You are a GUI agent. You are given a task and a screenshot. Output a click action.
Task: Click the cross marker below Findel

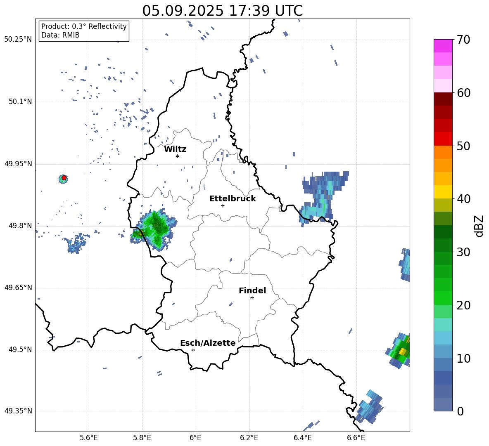click(x=252, y=298)
